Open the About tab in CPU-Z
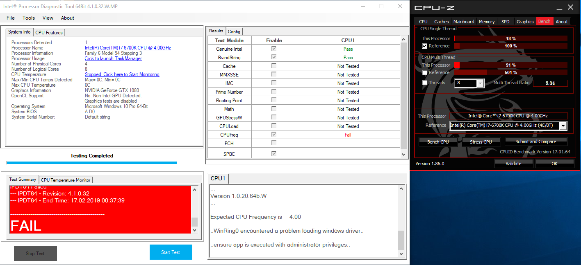 pos(562,22)
